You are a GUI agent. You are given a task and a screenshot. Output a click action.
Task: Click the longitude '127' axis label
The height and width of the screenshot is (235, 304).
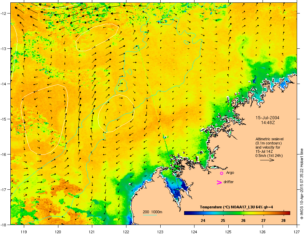tap(297, 232)
